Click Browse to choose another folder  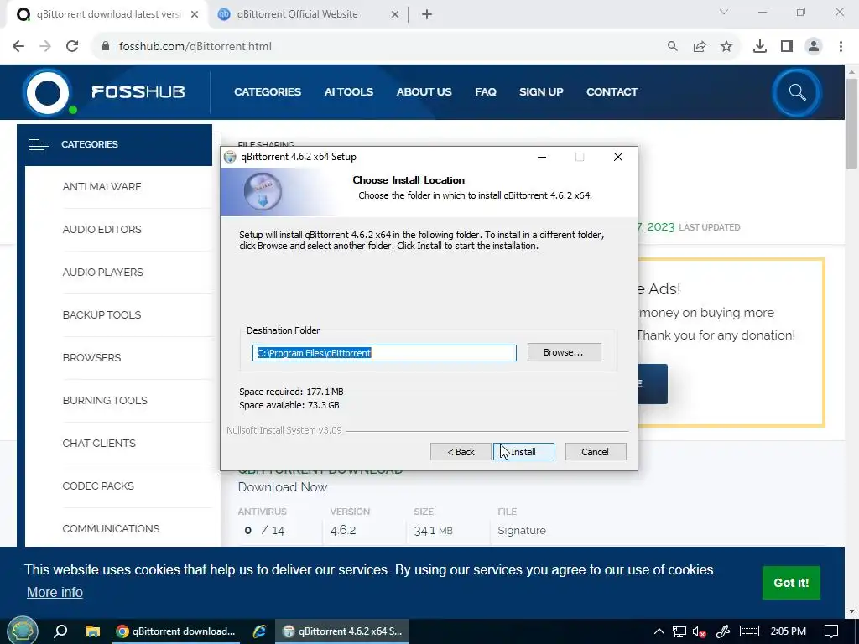[565, 352]
